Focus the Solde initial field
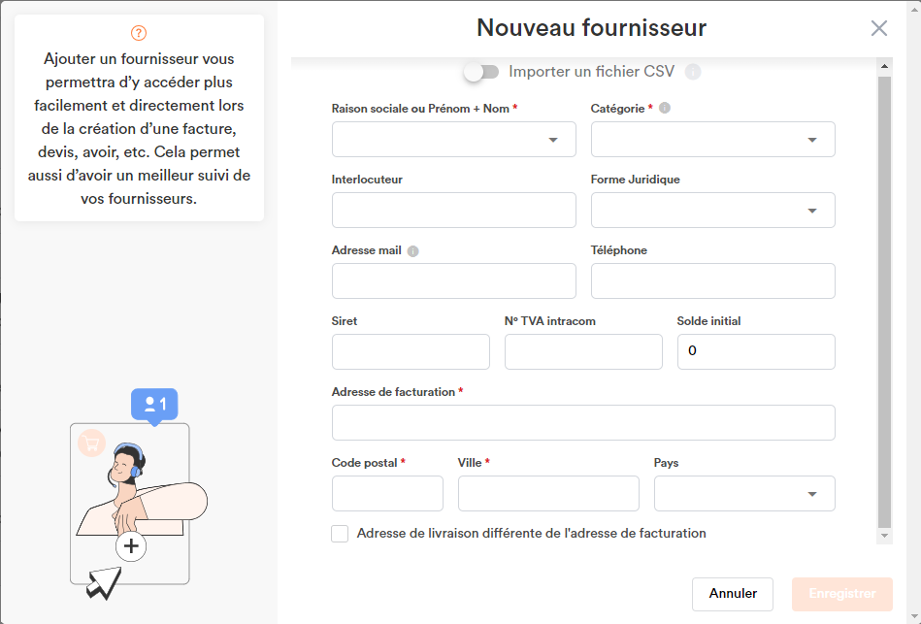 click(x=756, y=352)
